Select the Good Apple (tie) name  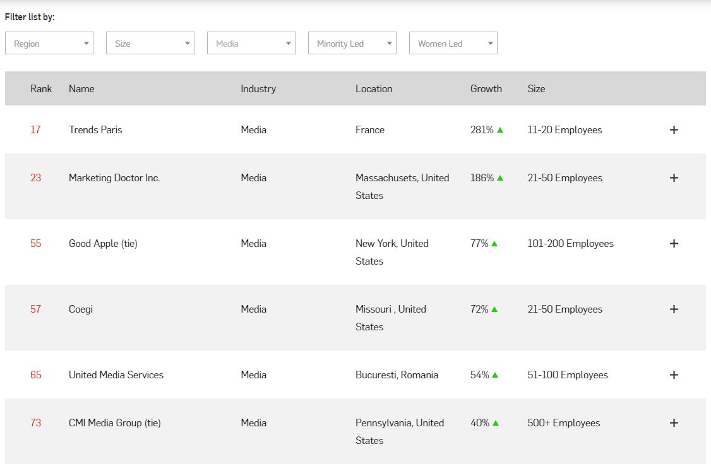click(103, 244)
